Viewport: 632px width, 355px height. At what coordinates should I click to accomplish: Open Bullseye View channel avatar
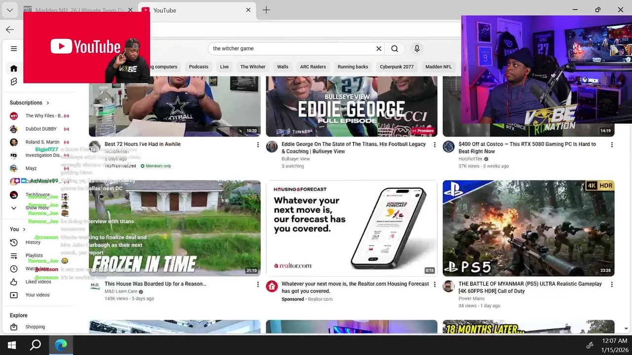272,147
